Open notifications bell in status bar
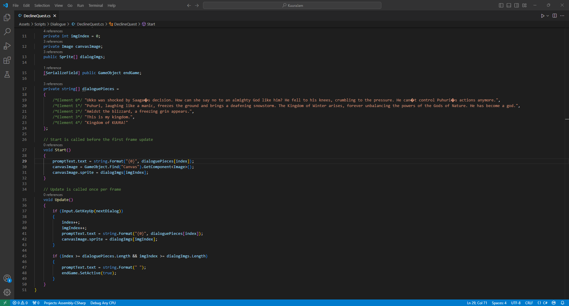Screen dimensions: 569x306 pyautogui.click(x=562, y=303)
